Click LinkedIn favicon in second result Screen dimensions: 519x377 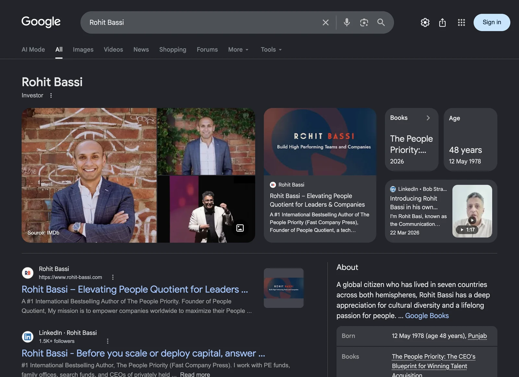(x=28, y=337)
